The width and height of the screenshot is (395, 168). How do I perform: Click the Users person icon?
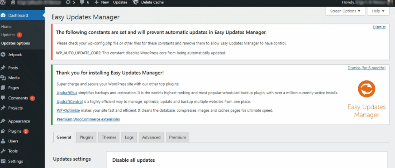[x=3, y=141]
